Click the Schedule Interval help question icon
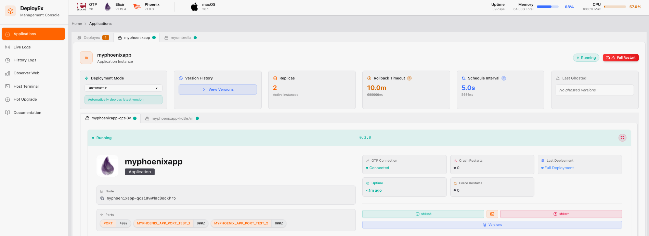Screen dimensions: 649x236 [504, 78]
